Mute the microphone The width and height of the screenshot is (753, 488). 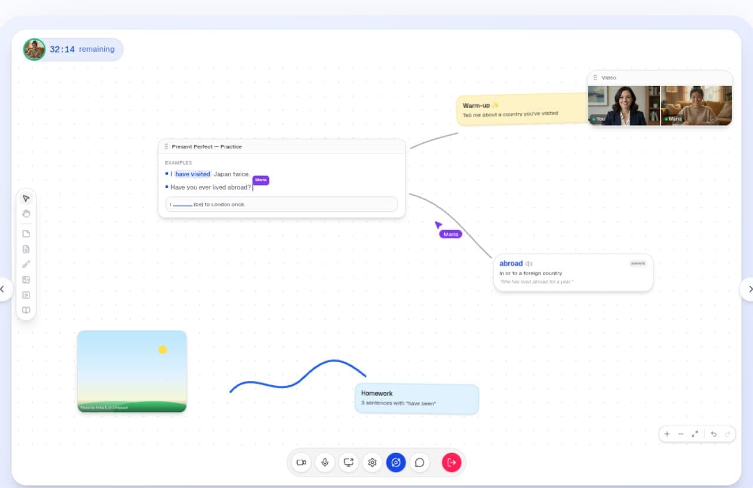click(325, 463)
